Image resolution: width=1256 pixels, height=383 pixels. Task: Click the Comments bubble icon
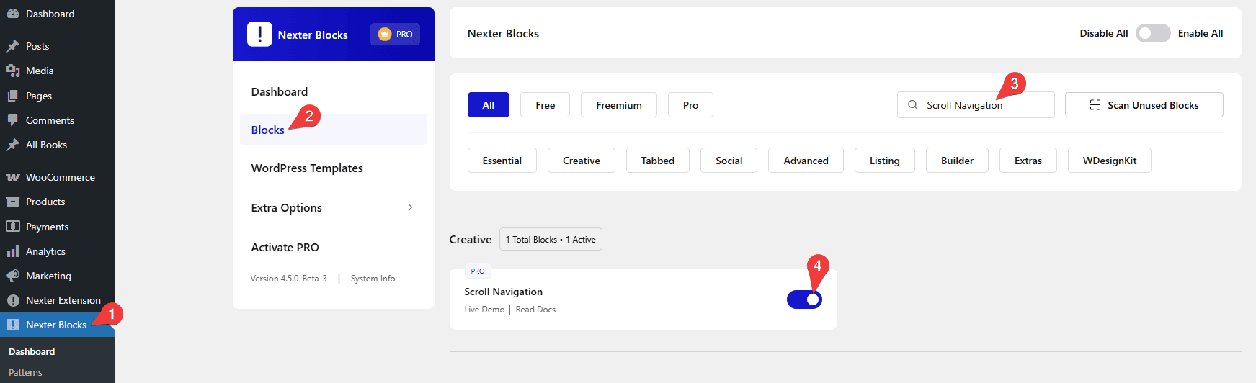click(13, 120)
